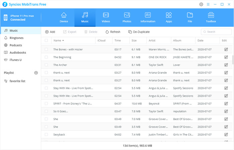Sort by the Time column header
234x150 pixels.
pos(118,40)
